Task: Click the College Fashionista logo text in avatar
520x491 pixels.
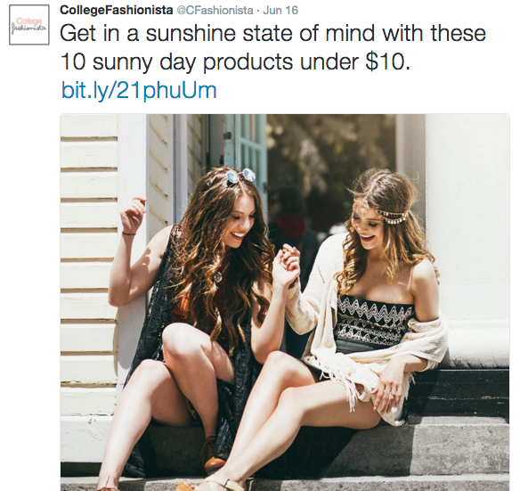Action: click(29, 25)
